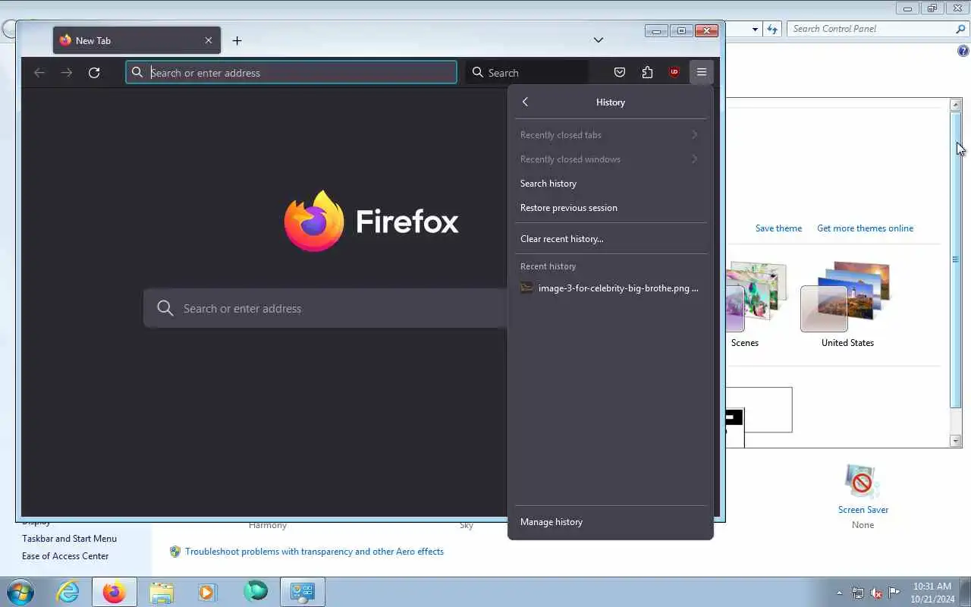Open the list all tabs chevron
This screenshot has width=971, height=607.
click(x=599, y=40)
